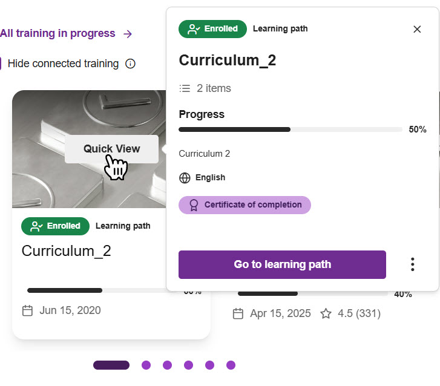The width and height of the screenshot is (440, 386).
Task: Select the second carousel page dot
Action: 146,365
